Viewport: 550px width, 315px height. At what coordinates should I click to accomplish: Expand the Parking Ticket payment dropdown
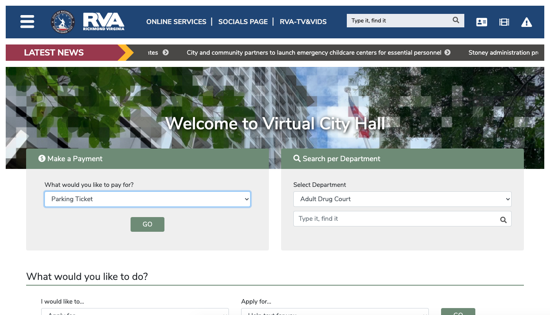147,199
